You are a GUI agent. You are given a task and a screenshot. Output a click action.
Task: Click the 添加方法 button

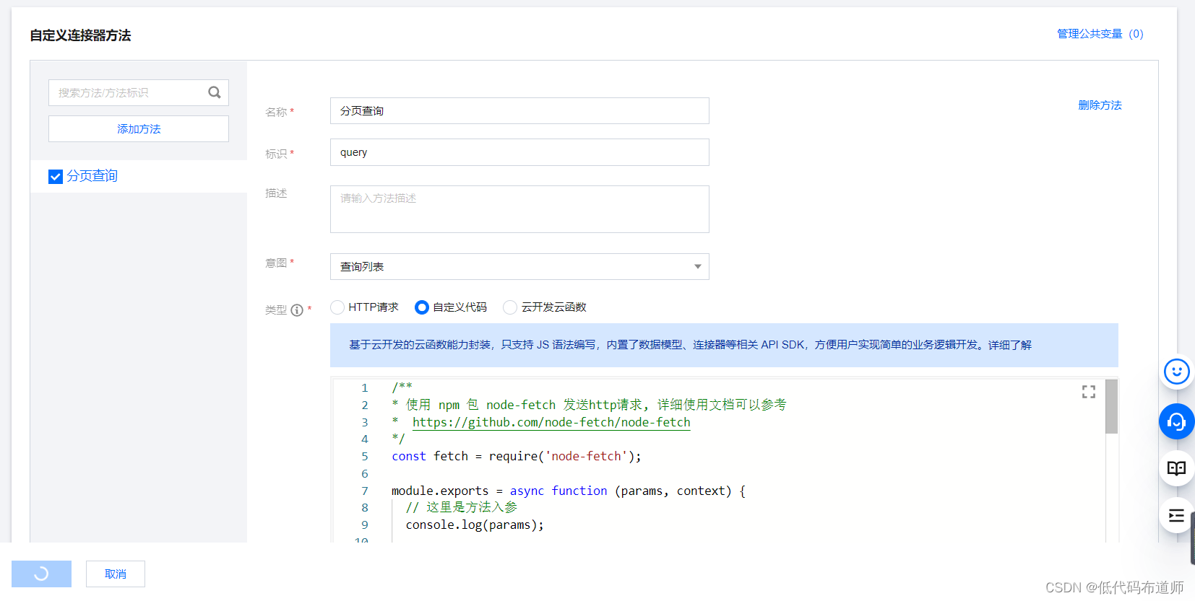click(x=139, y=129)
